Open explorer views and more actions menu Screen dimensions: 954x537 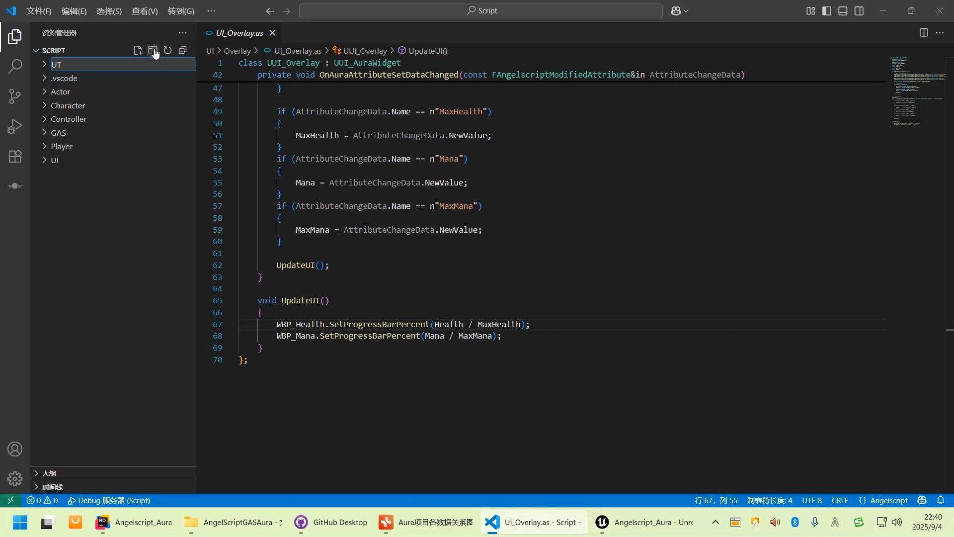(x=183, y=33)
